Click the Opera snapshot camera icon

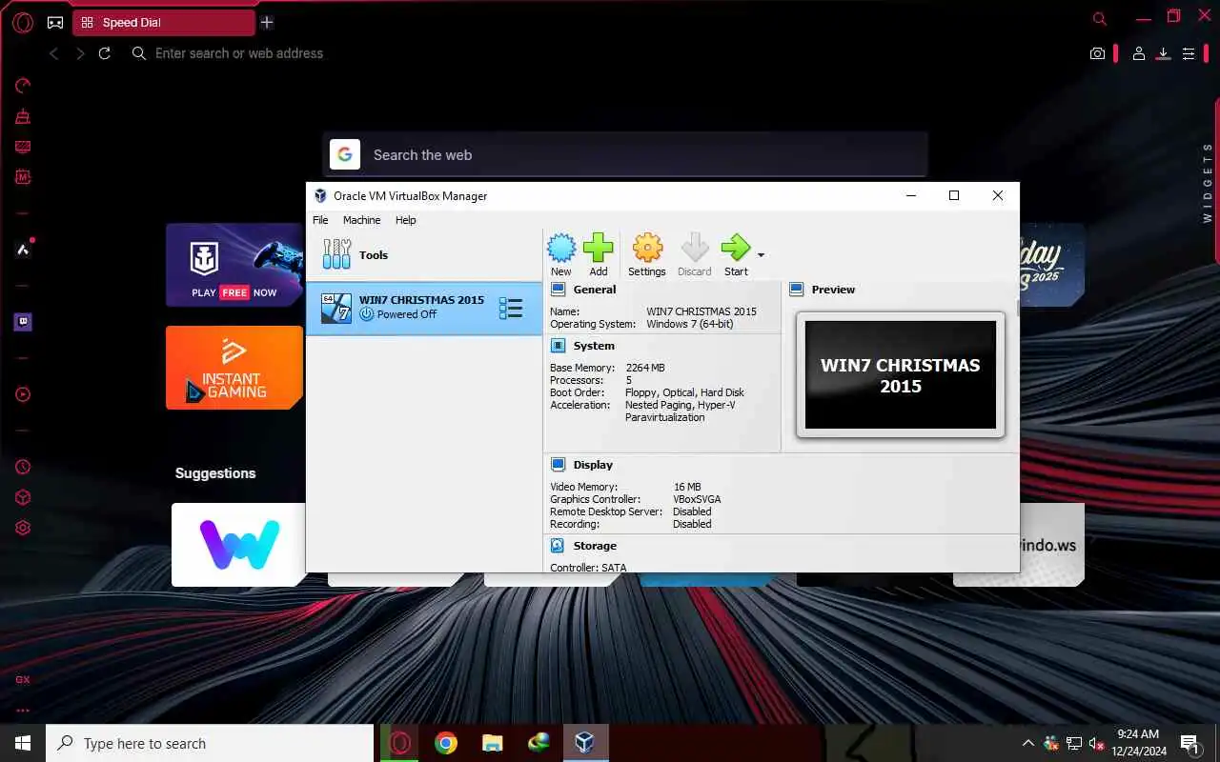(1098, 54)
